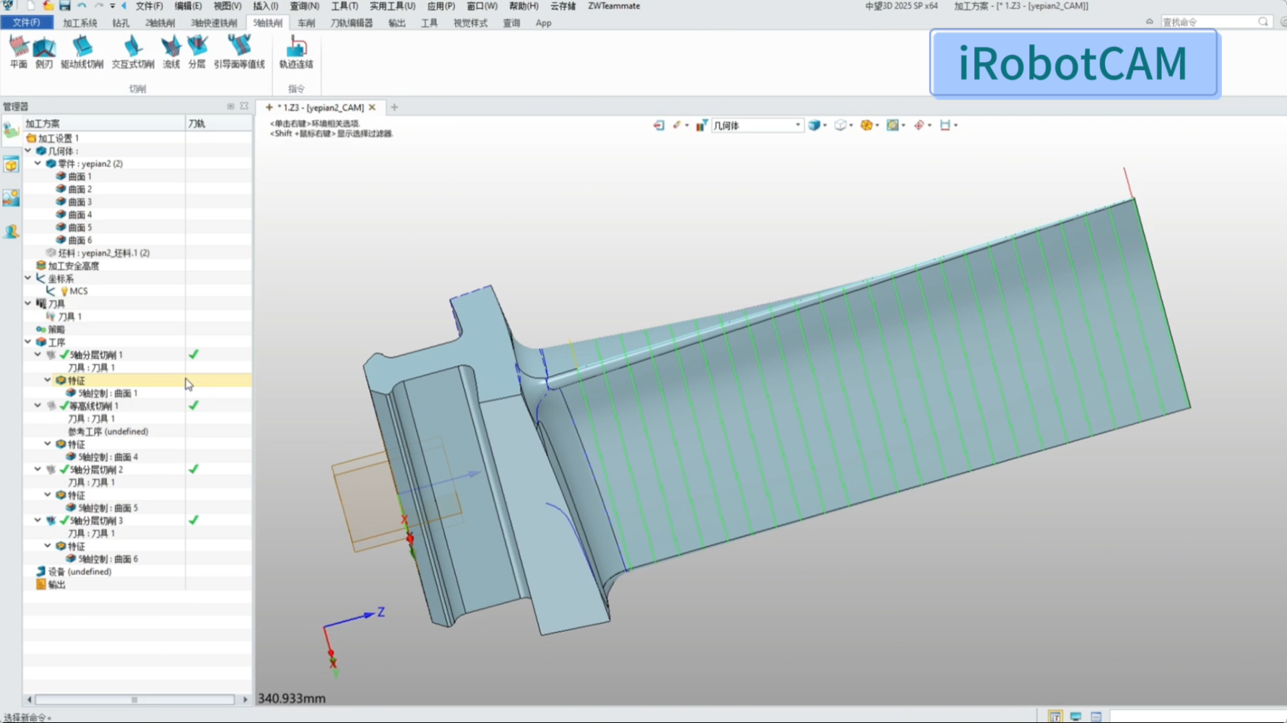Open the 云存储 menu

tap(563, 6)
